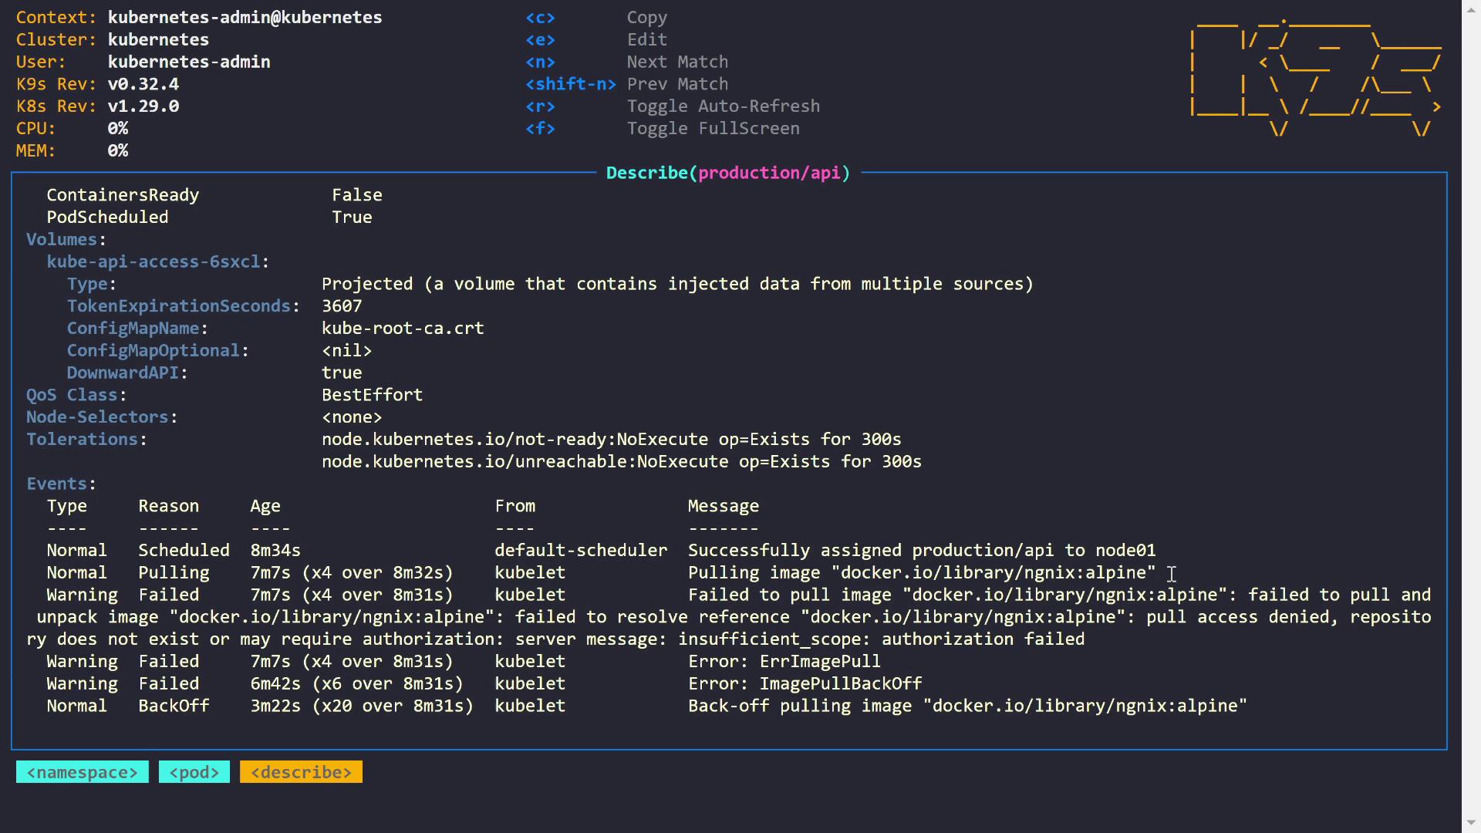Click the kubernetes-admin@kubernetes context value
The image size is (1481, 833).
point(245,17)
